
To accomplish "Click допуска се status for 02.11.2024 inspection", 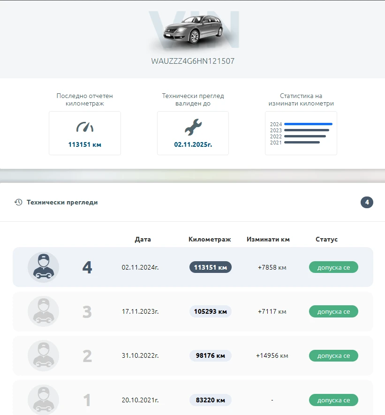I will (x=333, y=267).
